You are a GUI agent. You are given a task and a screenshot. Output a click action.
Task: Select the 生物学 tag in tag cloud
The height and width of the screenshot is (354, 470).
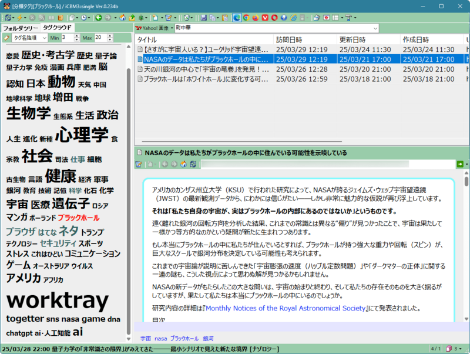point(28,113)
